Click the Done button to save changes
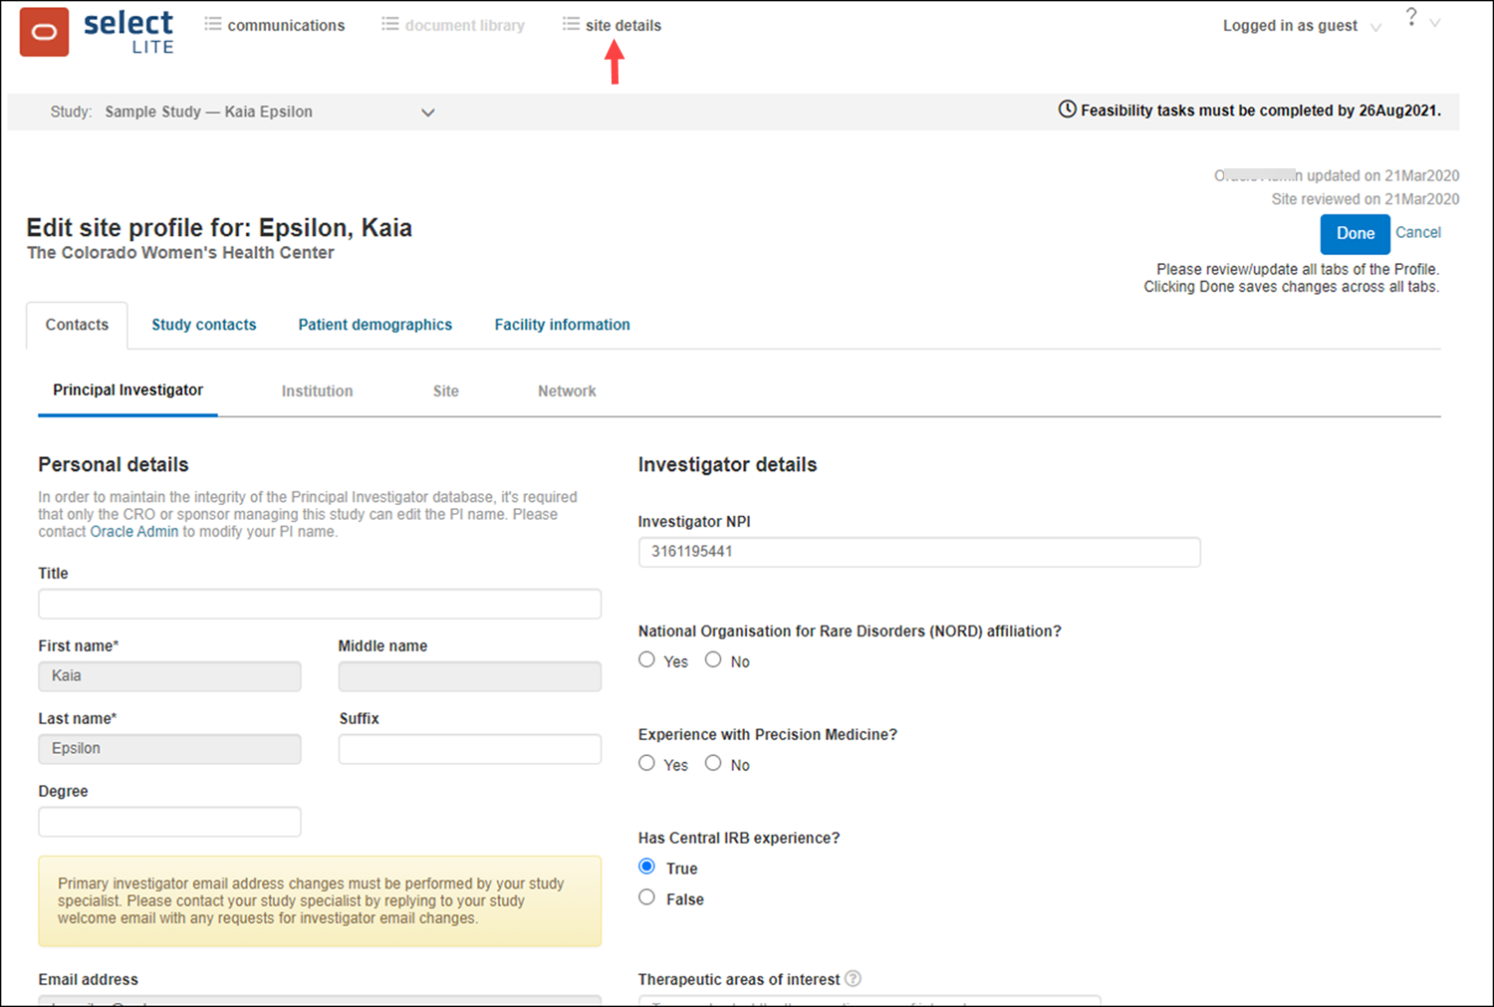 pos(1355,233)
